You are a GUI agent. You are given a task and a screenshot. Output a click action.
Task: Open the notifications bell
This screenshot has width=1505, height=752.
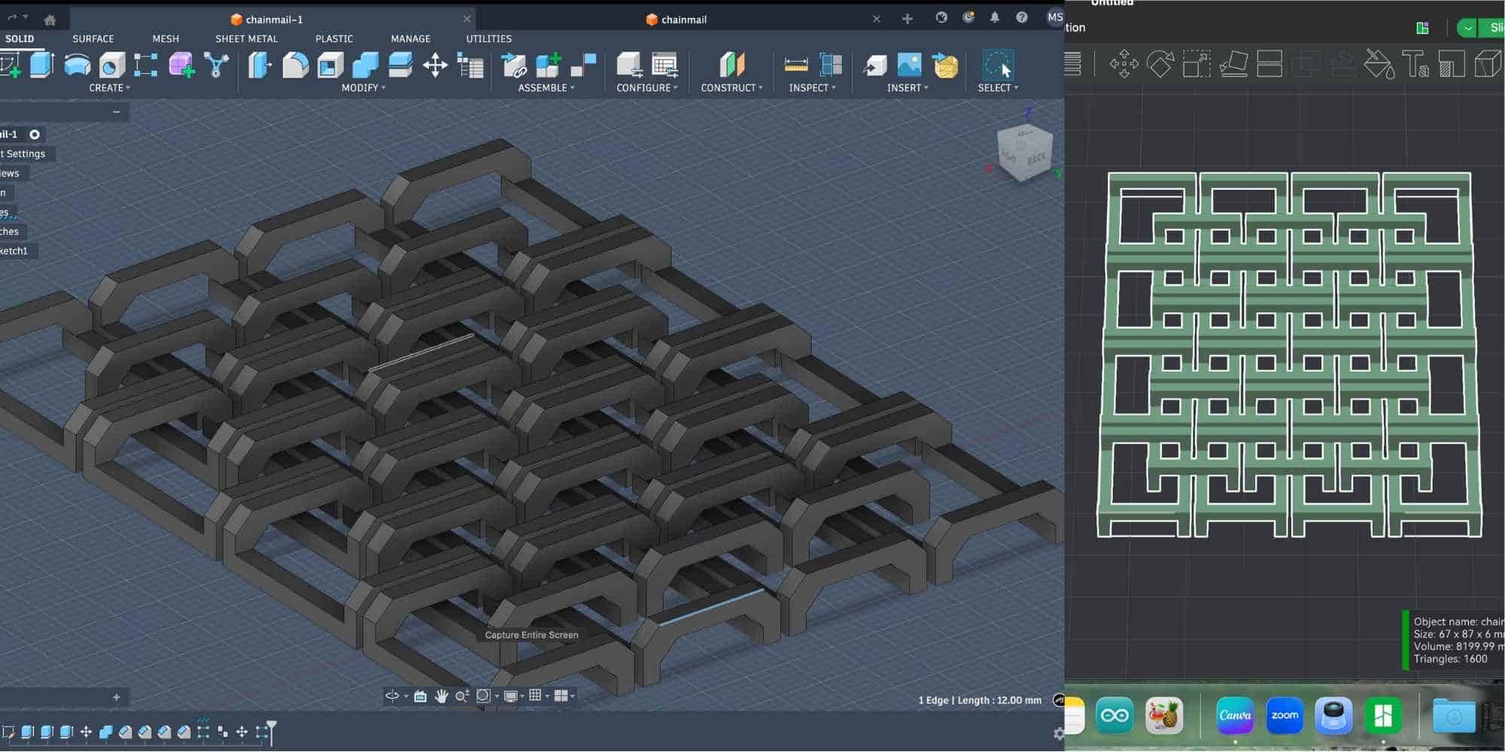[995, 17]
